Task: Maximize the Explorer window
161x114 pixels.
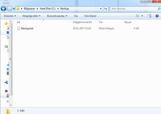Action: click(x=149, y=1)
